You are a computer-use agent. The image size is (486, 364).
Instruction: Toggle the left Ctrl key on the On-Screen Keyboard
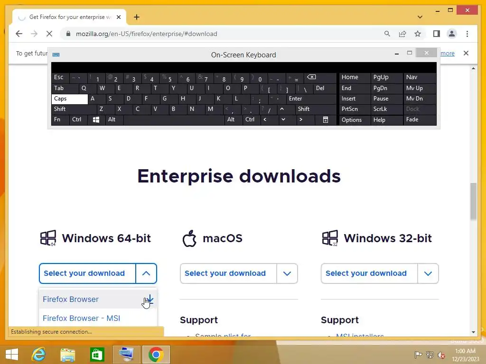(x=78, y=119)
